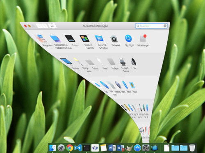Open the Bluetooth preference pane
The width and height of the screenshot is (205, 153).
[x=125, y=85]
